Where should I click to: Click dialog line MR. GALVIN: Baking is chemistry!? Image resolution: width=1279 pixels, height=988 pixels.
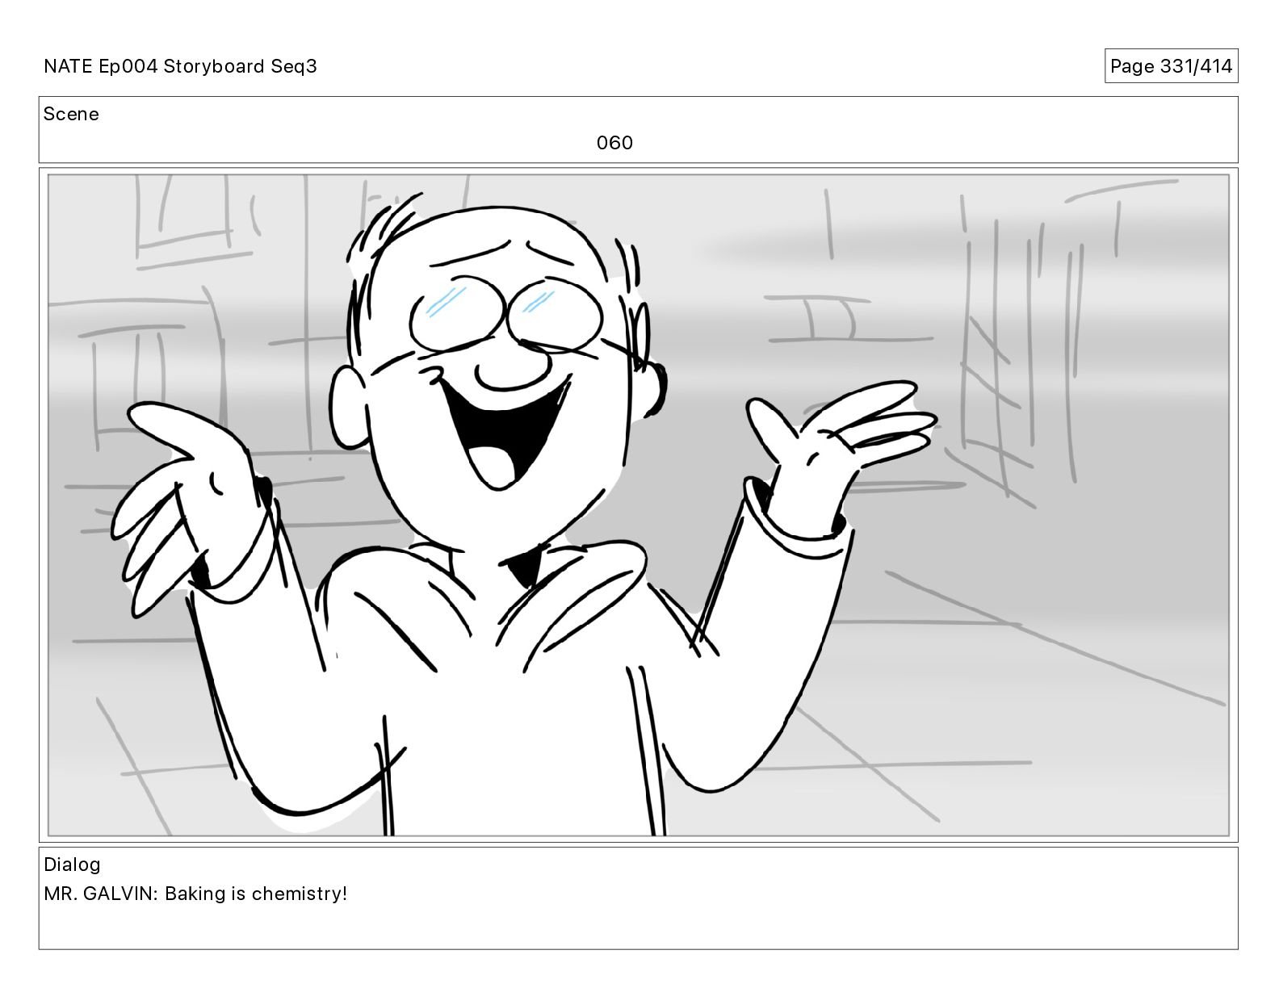pos(195,894)
